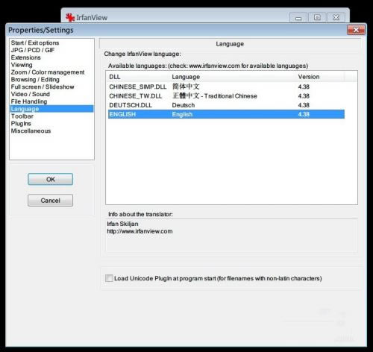373x352 pixels.
Task: Maximize the IrfanView main window
Action: tap(317, 17)
